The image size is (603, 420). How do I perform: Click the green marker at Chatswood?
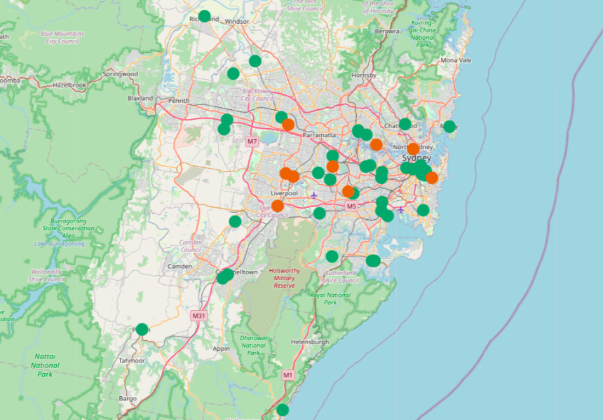point(405,124)
